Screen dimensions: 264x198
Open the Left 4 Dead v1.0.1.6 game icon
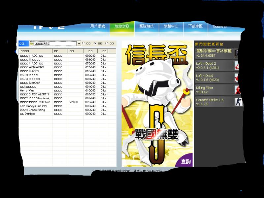tap(237, 78)
